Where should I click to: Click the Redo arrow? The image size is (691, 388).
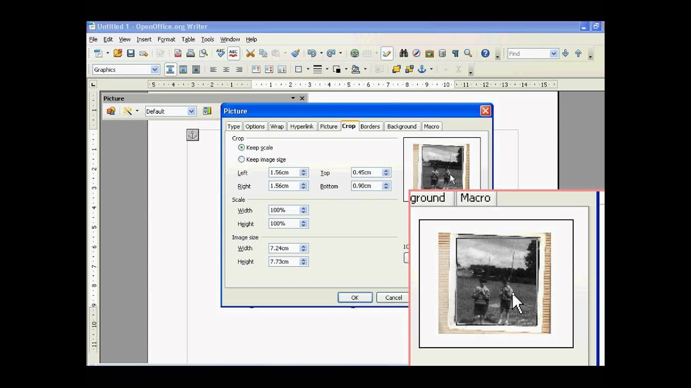(331, 53)
